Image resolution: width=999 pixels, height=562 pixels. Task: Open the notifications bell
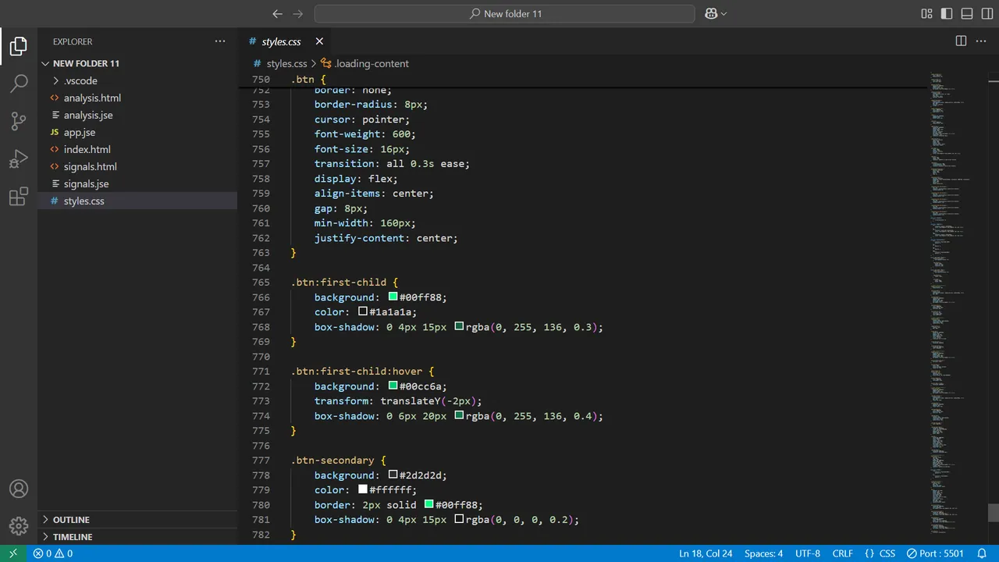point(983,553)
